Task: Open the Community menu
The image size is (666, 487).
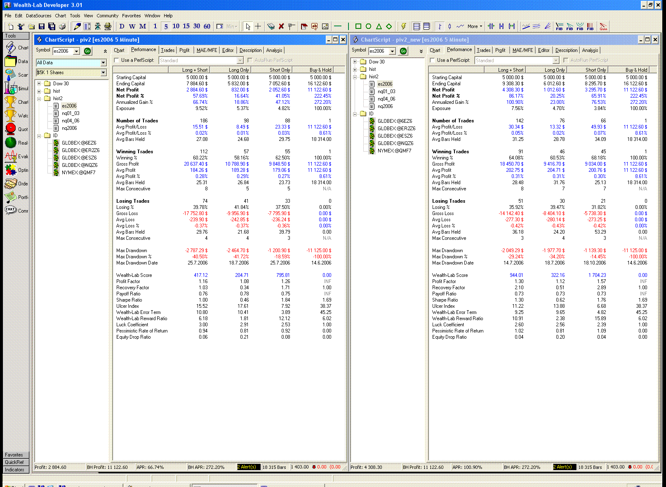Action: [x=108, y=16]
